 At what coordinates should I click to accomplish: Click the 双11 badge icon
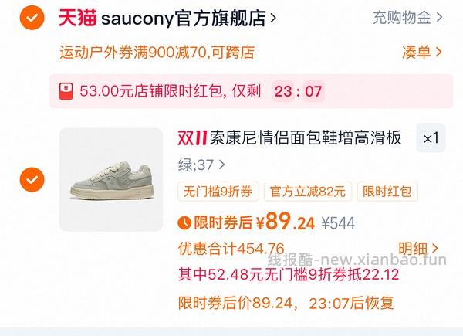coord(192,138)
